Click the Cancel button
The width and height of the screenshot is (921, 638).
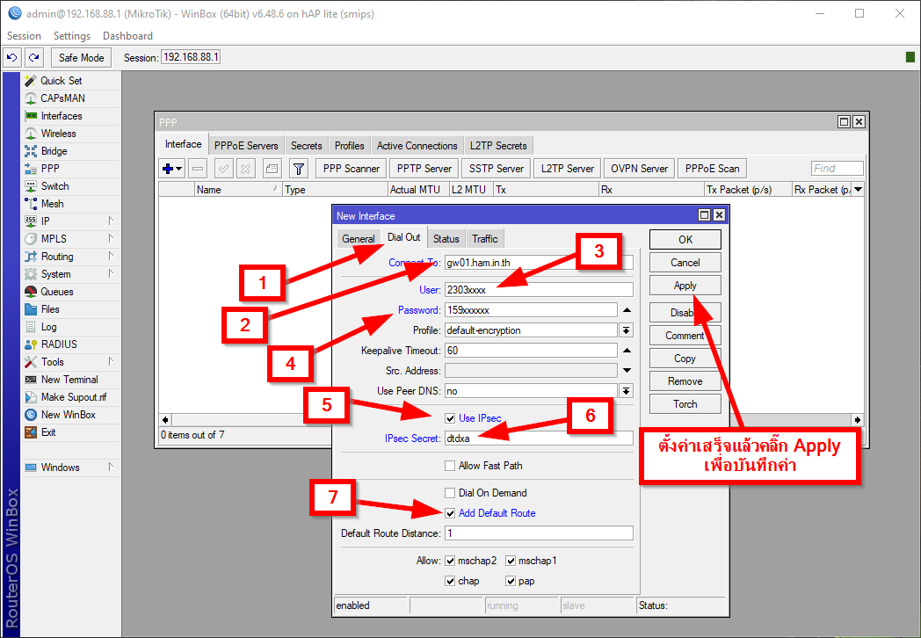tap(685, 263)
